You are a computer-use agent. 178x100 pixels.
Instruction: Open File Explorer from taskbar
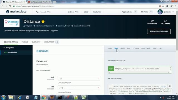(11, 97)
